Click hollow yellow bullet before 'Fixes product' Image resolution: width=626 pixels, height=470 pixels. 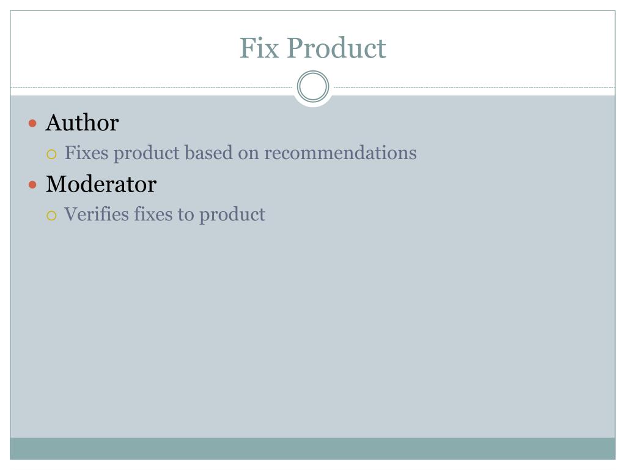(51, 154)
